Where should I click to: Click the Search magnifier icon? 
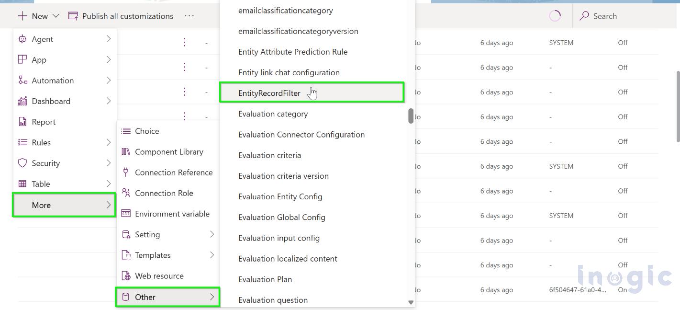584,16
